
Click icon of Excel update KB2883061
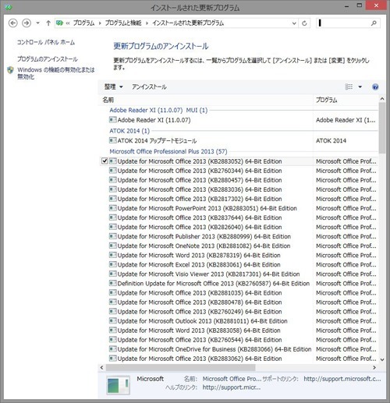(112, 264)
